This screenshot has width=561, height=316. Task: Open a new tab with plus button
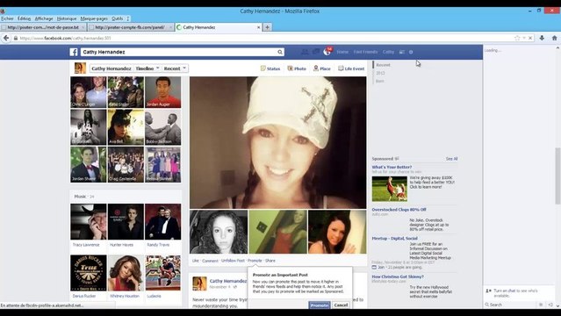[267, 27]
